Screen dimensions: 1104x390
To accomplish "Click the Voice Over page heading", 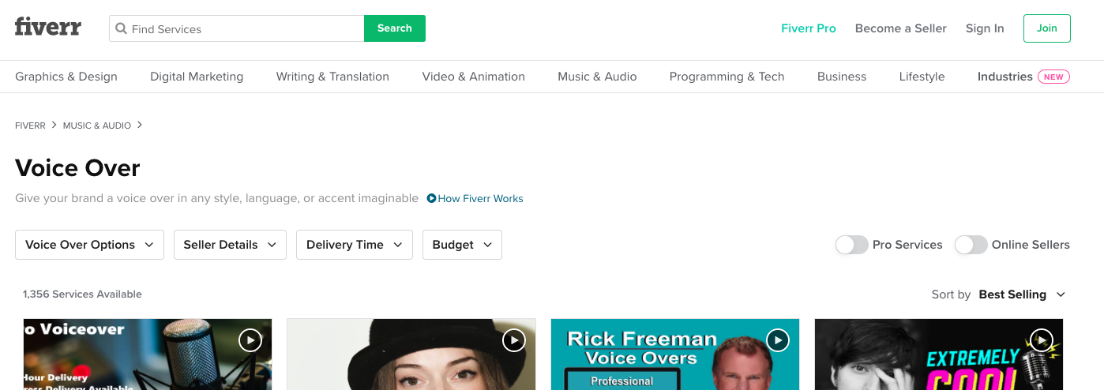I will point(77,168).
